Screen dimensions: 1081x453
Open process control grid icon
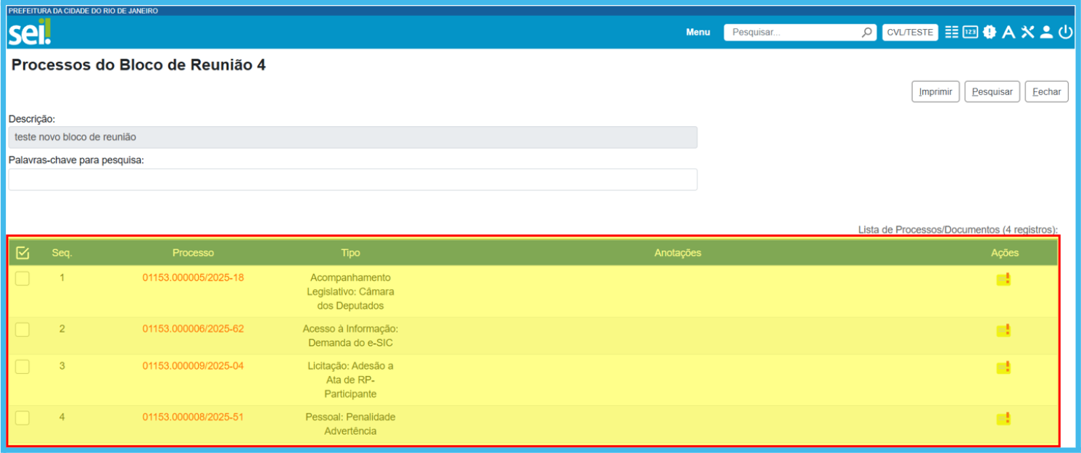tap(951, 32)
